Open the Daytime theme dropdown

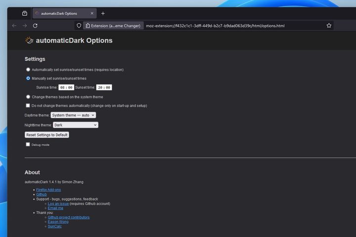click(x=73, y=115)
